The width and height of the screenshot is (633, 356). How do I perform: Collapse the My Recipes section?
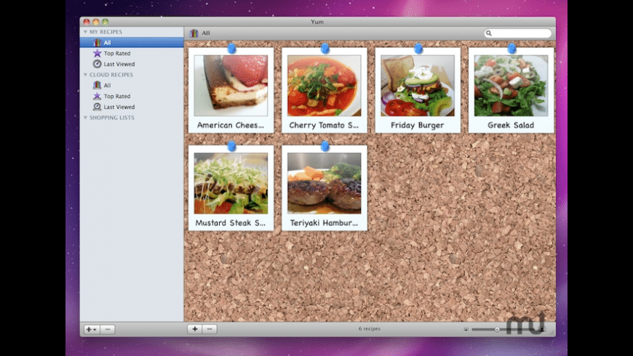coord(85,32)
